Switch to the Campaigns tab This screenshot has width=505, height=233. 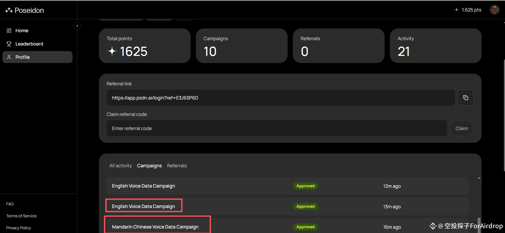click(x=149, y=166)
